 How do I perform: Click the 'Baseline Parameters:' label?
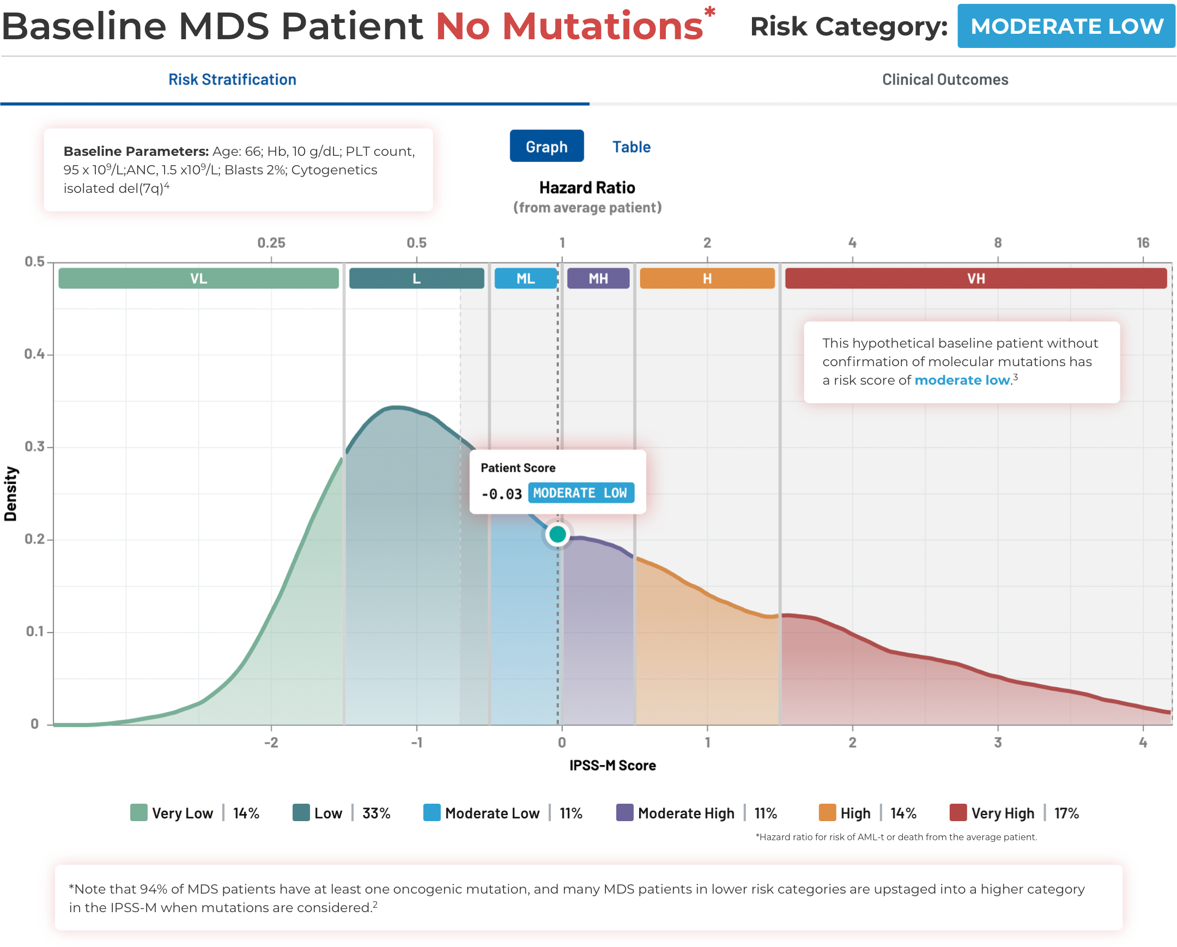[x=136, y=151]
